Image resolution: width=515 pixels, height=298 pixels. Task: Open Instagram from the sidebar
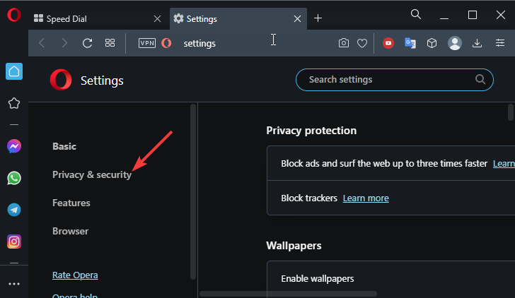coord(14,242)
